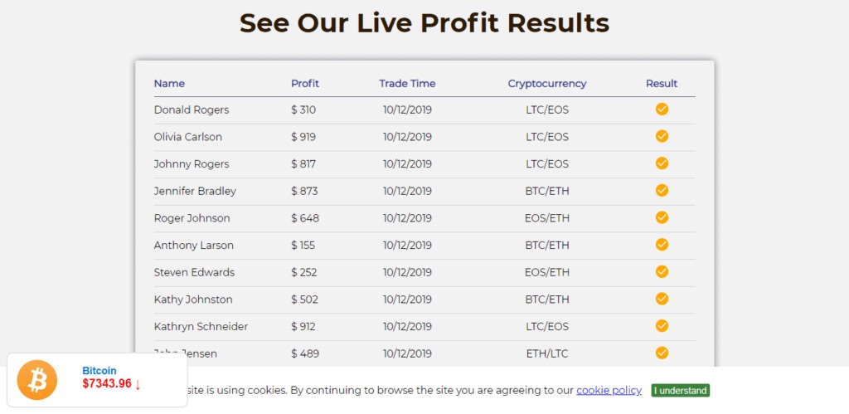The width and height of the screenshot is (849, 414).
Task: Click John Jensen result checkmark icon
Action: point(662,353)
